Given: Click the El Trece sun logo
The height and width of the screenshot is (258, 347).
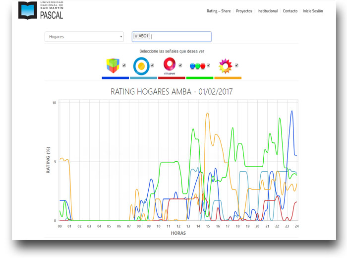Looking at the screenshot, I should (226, 65).
